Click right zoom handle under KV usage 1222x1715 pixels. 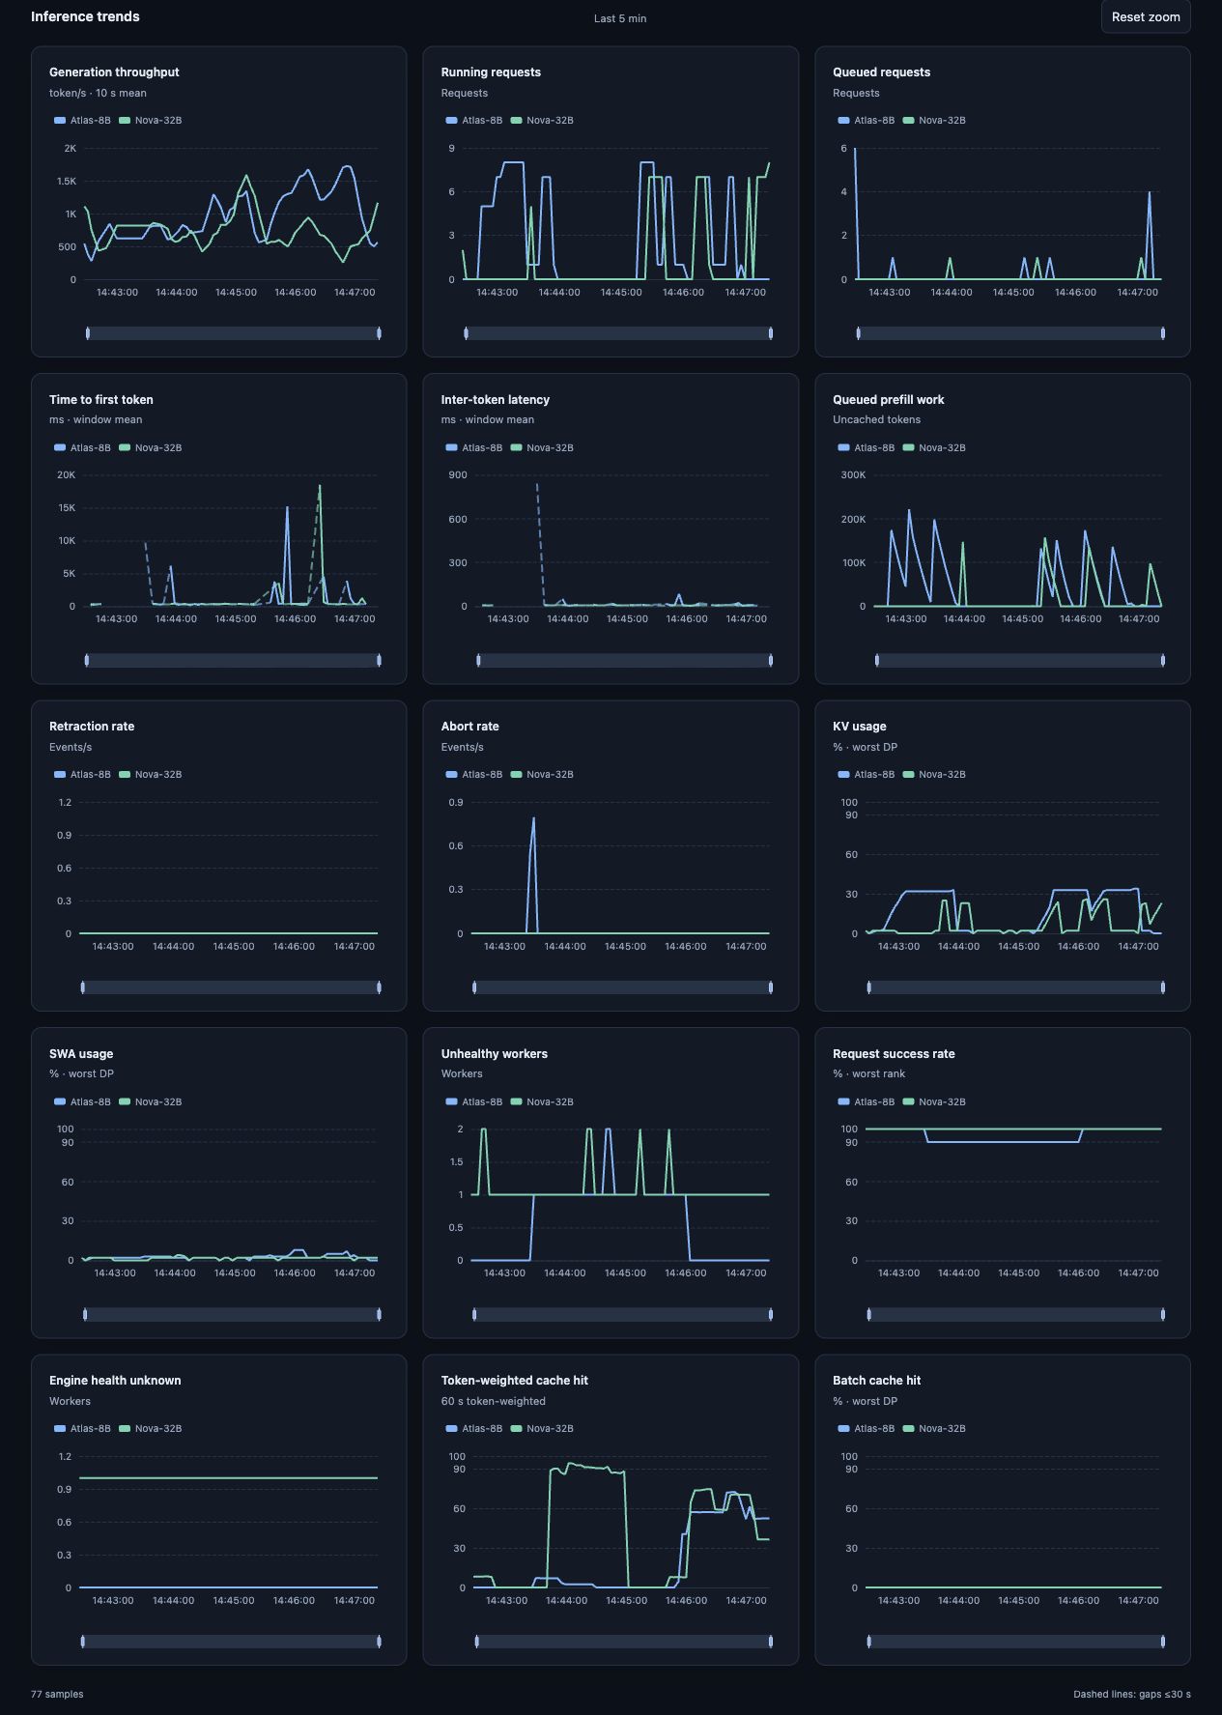1163,987
